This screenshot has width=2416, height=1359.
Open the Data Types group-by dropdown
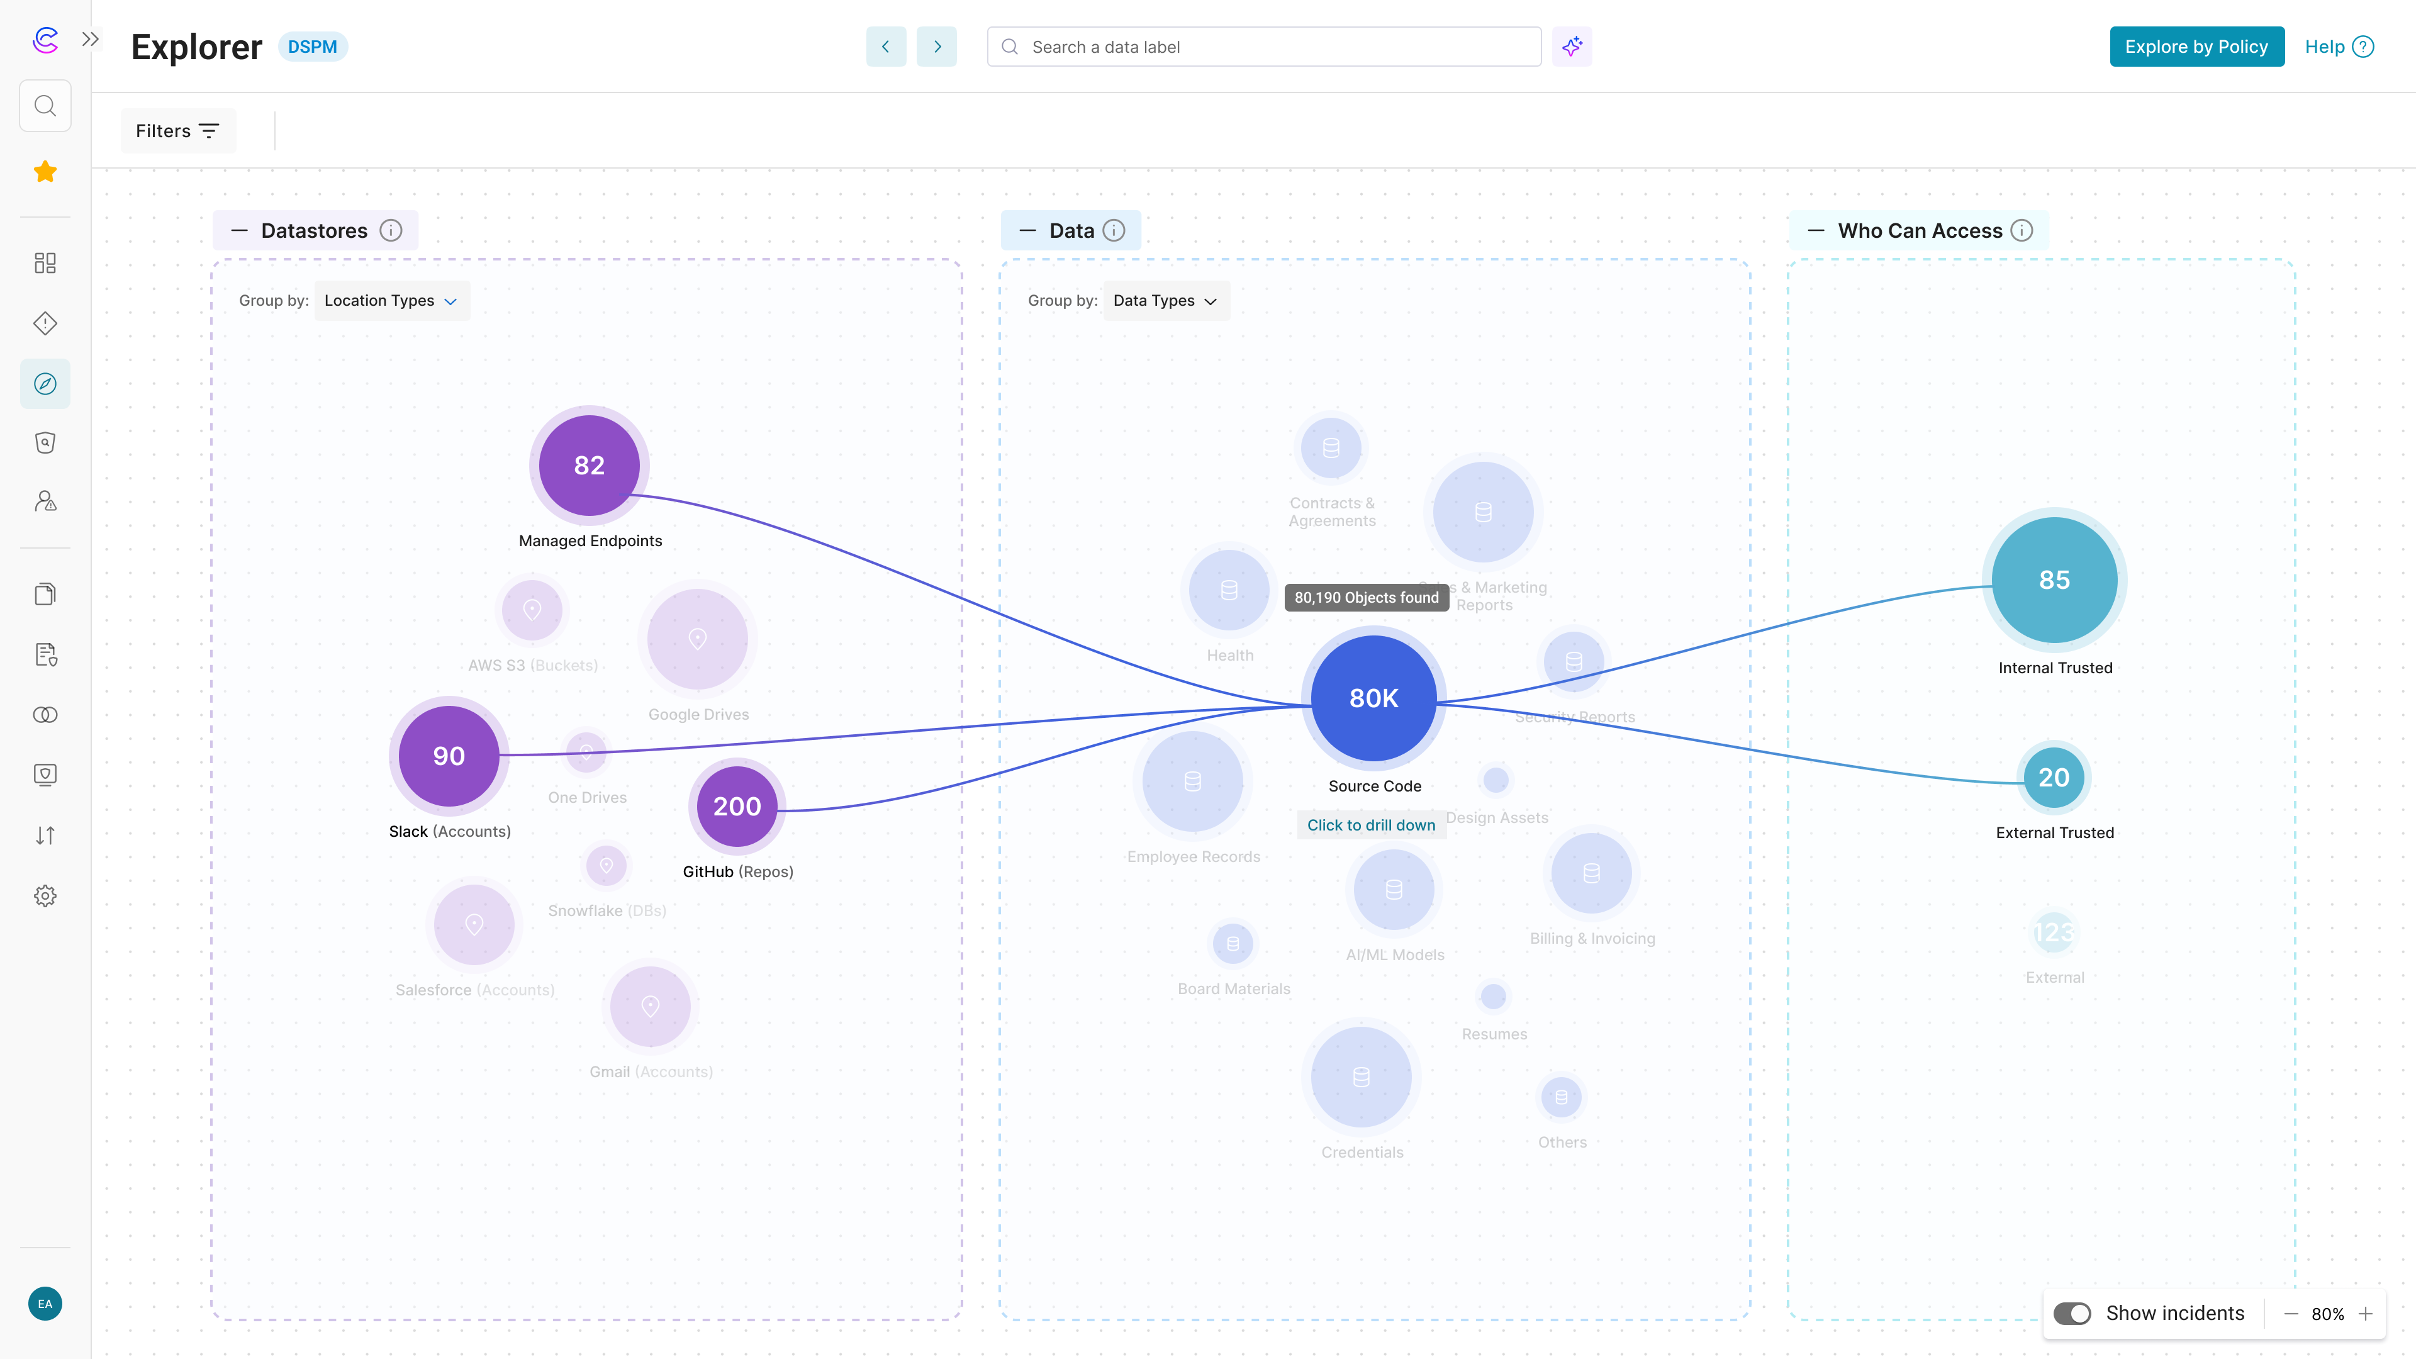click(x=1166, y=300)
